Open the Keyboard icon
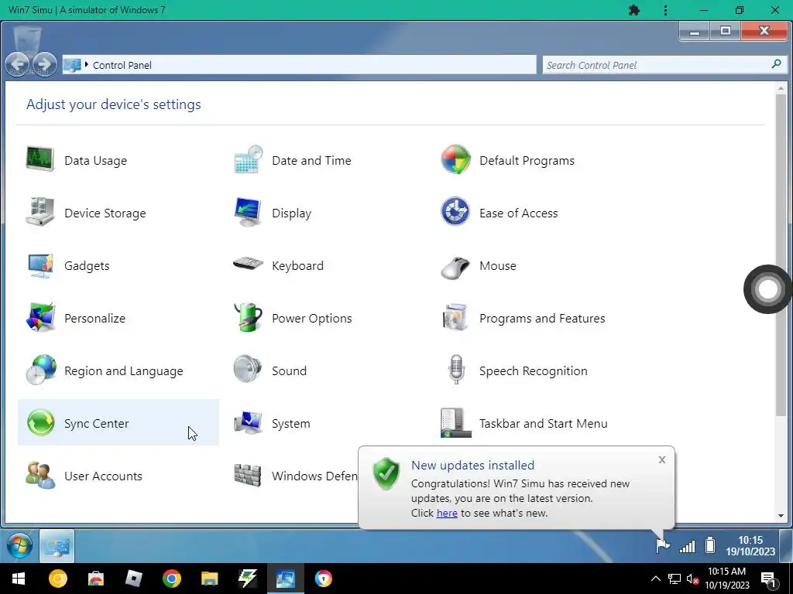The image size is (793, 594). coord(248,265)
